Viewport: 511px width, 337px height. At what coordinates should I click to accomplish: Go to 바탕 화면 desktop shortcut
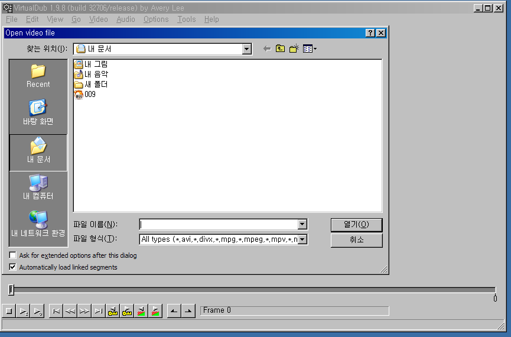[38, 112]
